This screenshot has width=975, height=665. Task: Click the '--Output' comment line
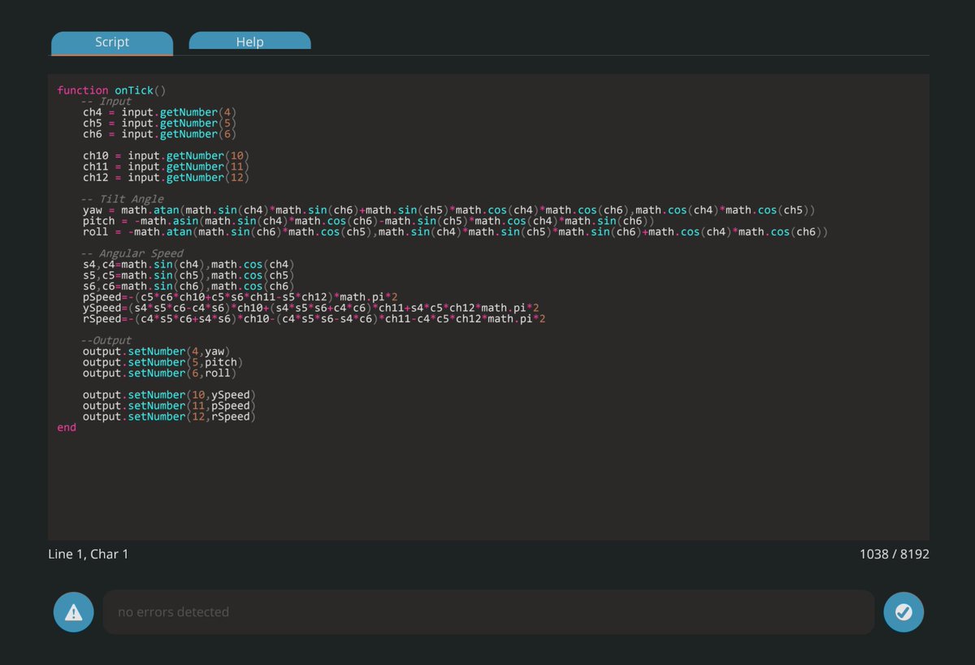coord(106,340)
